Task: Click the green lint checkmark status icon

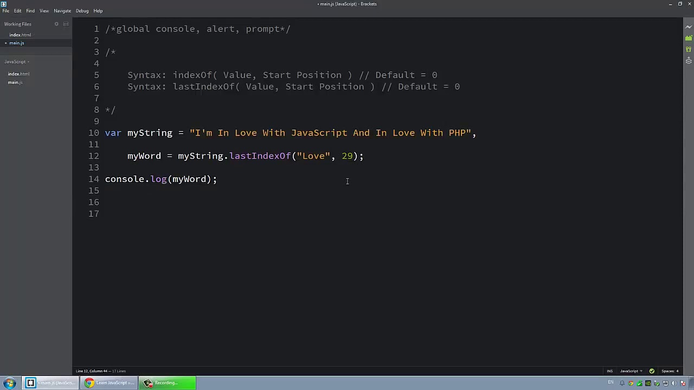Action: (652, 371)
